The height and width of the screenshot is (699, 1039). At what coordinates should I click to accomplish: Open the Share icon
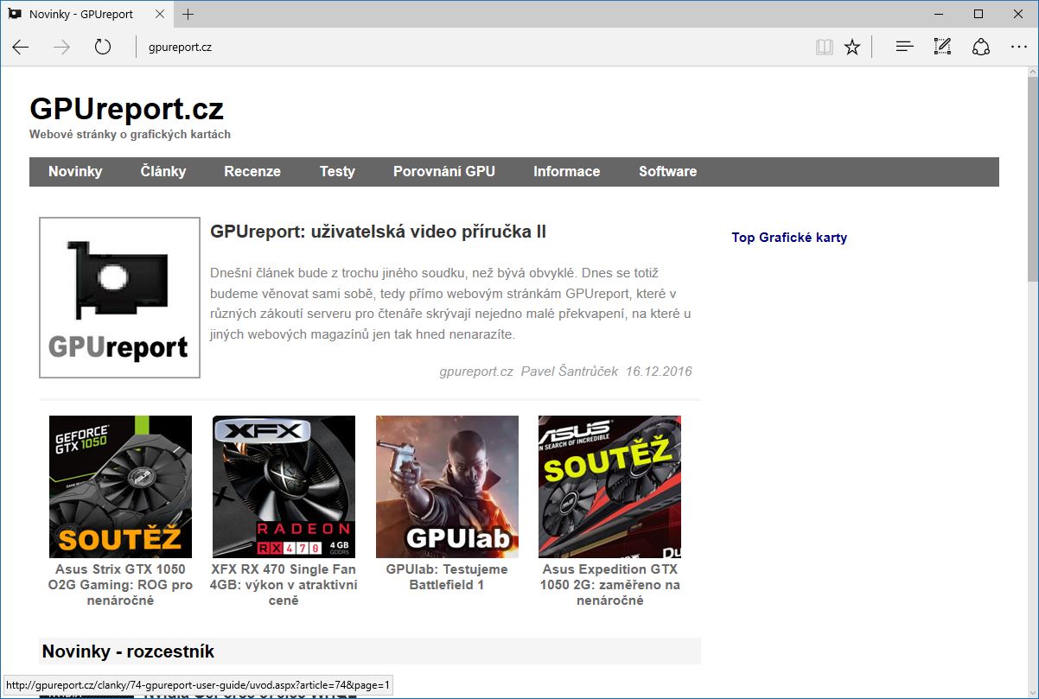981,48
